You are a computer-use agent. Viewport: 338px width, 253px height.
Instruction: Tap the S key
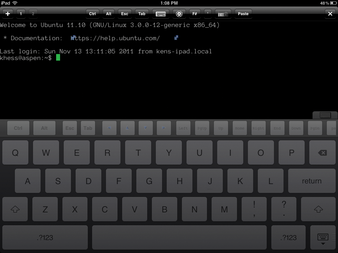(x=58, y=181)
